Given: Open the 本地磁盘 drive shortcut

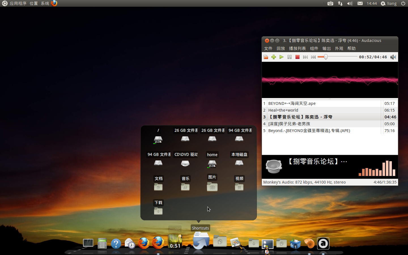Looking at the screenshot, I should pos(239,163).
